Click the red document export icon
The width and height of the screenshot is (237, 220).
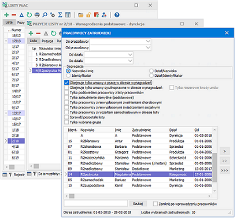tap(97, 15)
